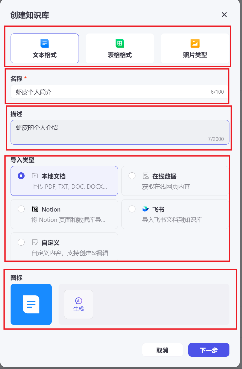
Task: Select the Notion radio button
Action: (x=21, y=209)
